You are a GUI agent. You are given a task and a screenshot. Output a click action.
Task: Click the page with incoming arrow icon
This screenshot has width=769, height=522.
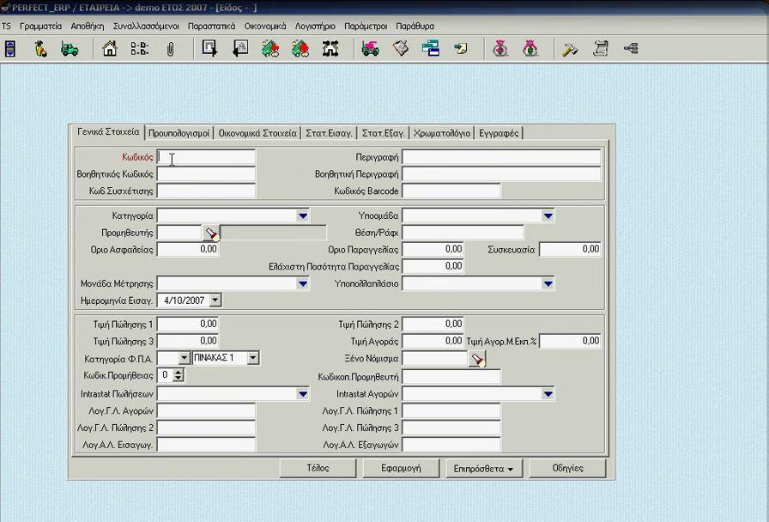click(x=240, y=48)
